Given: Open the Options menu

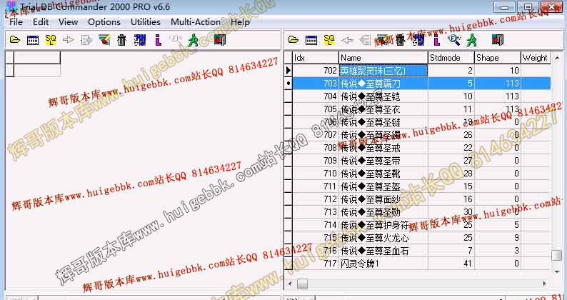Looking at the screenshot, I should click(104, 22).
